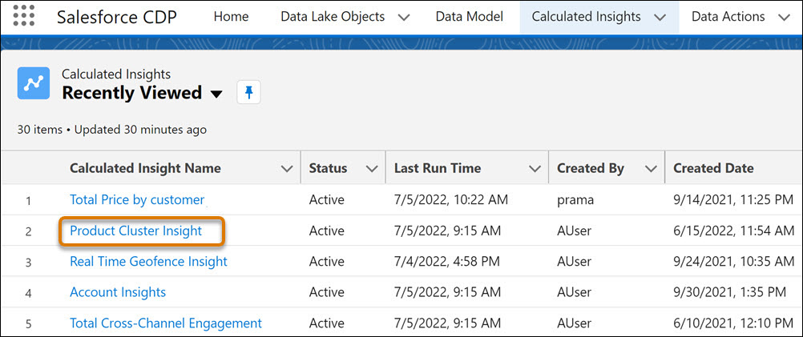Expand the Calculated Insights tab chevron
This screenshot has width=803, height=337.
pyautogui.click(x=660, y=18)
